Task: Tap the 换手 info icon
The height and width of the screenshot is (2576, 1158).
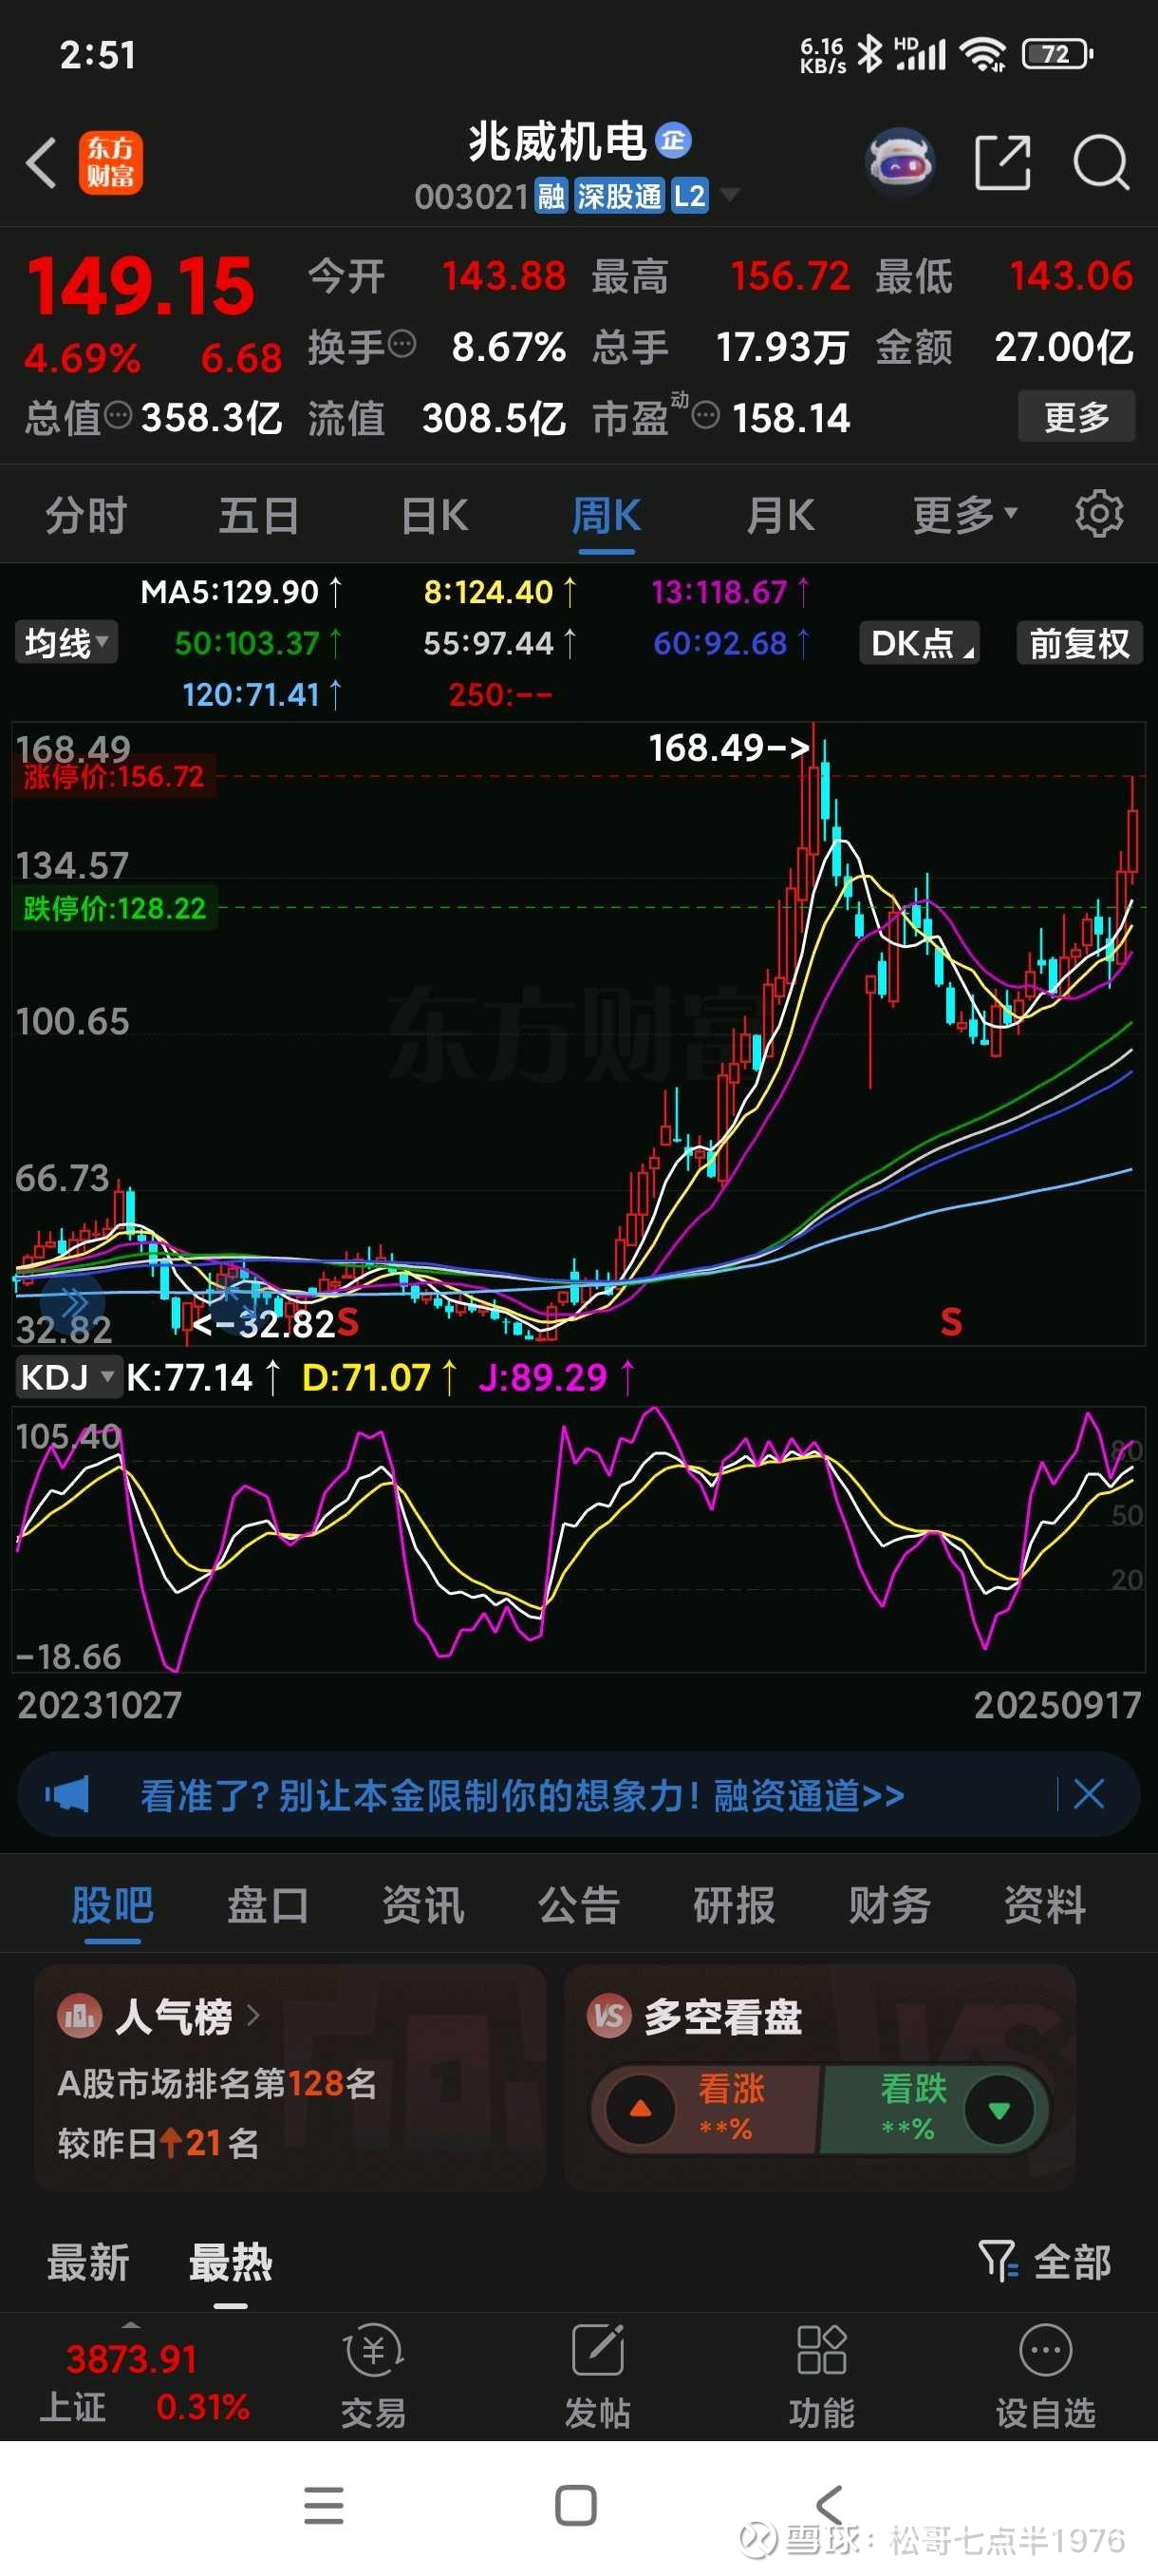Action: 402,345
